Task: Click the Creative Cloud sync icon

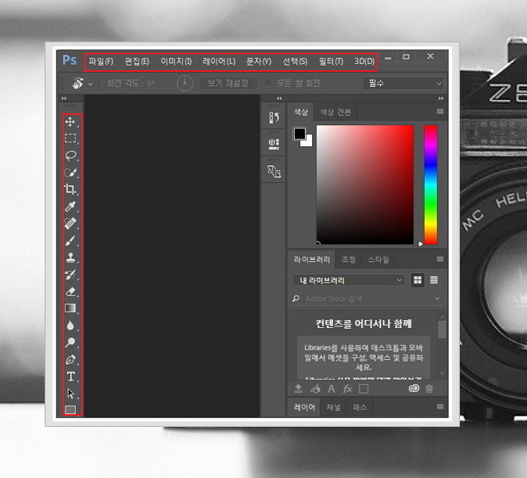Action: (414, 389)
